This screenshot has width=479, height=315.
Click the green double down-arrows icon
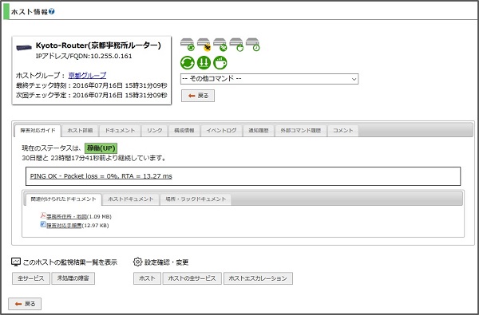204,62
